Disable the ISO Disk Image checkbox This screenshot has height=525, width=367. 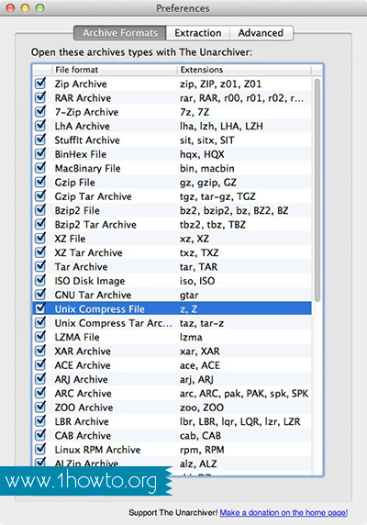pyautogui.click(x=40, y=280)
